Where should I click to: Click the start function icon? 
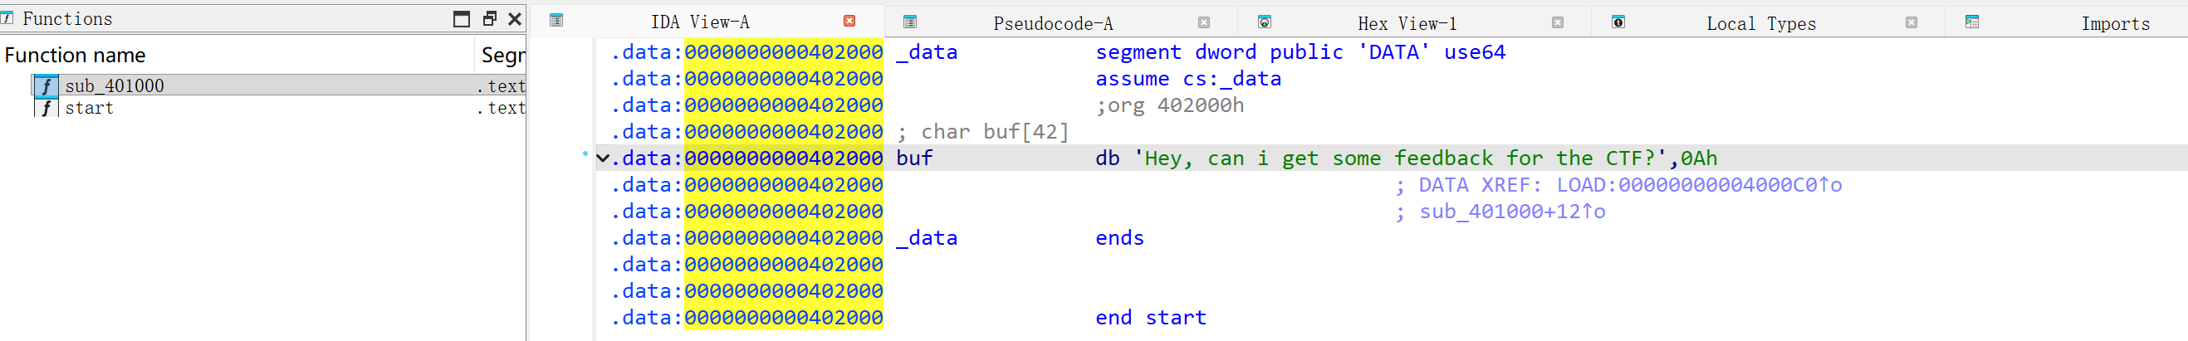click(x=46, y=108)
